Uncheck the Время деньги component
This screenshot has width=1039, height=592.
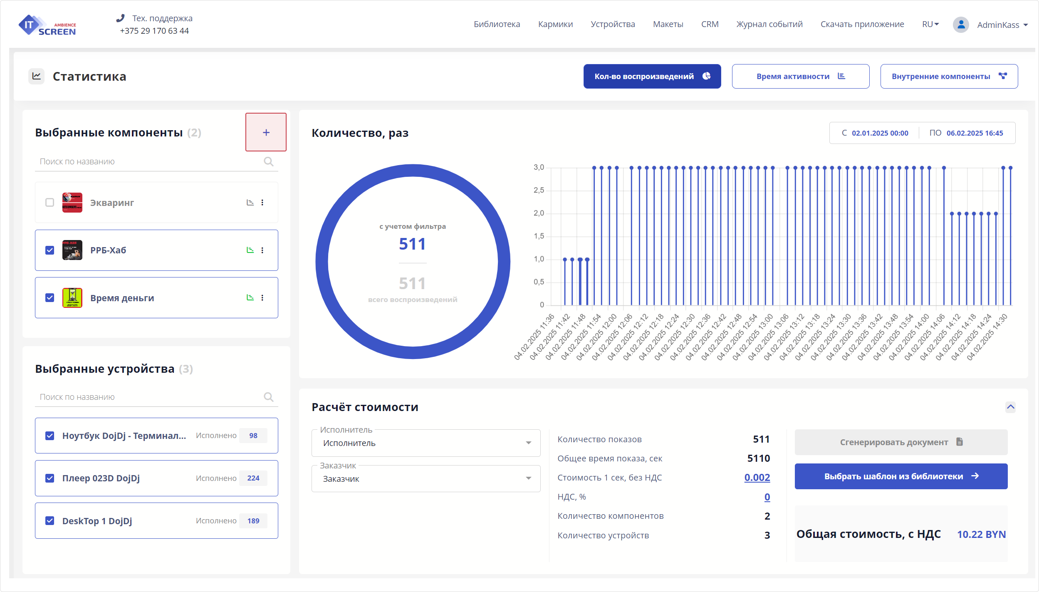[50, 298]
